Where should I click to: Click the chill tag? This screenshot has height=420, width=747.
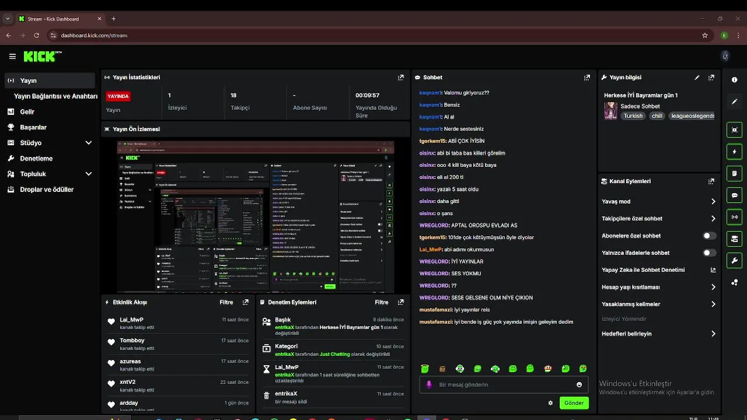tap(657, 116)
